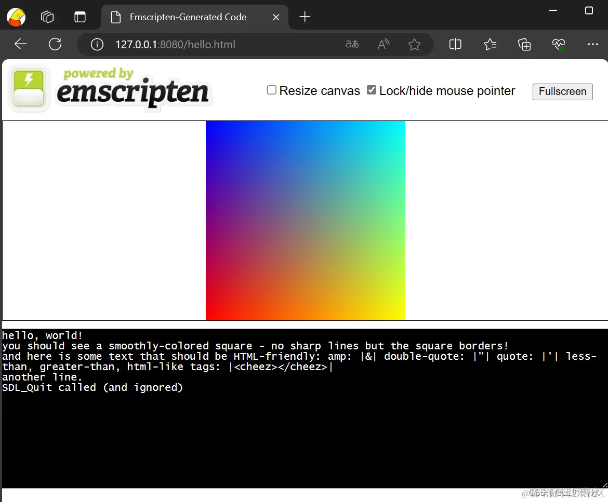The height and width of the screenshot is (502, 608).
Task: Click 'SDL_Quit called (and ignored)' output line
Action: point(92,387)
